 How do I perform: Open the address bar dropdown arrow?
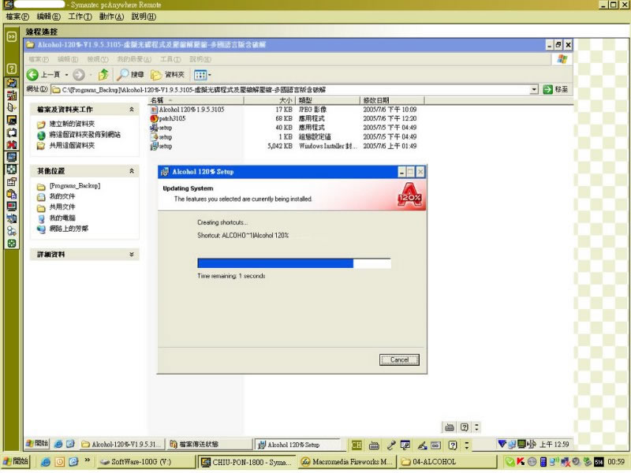[x=534, y=89]
